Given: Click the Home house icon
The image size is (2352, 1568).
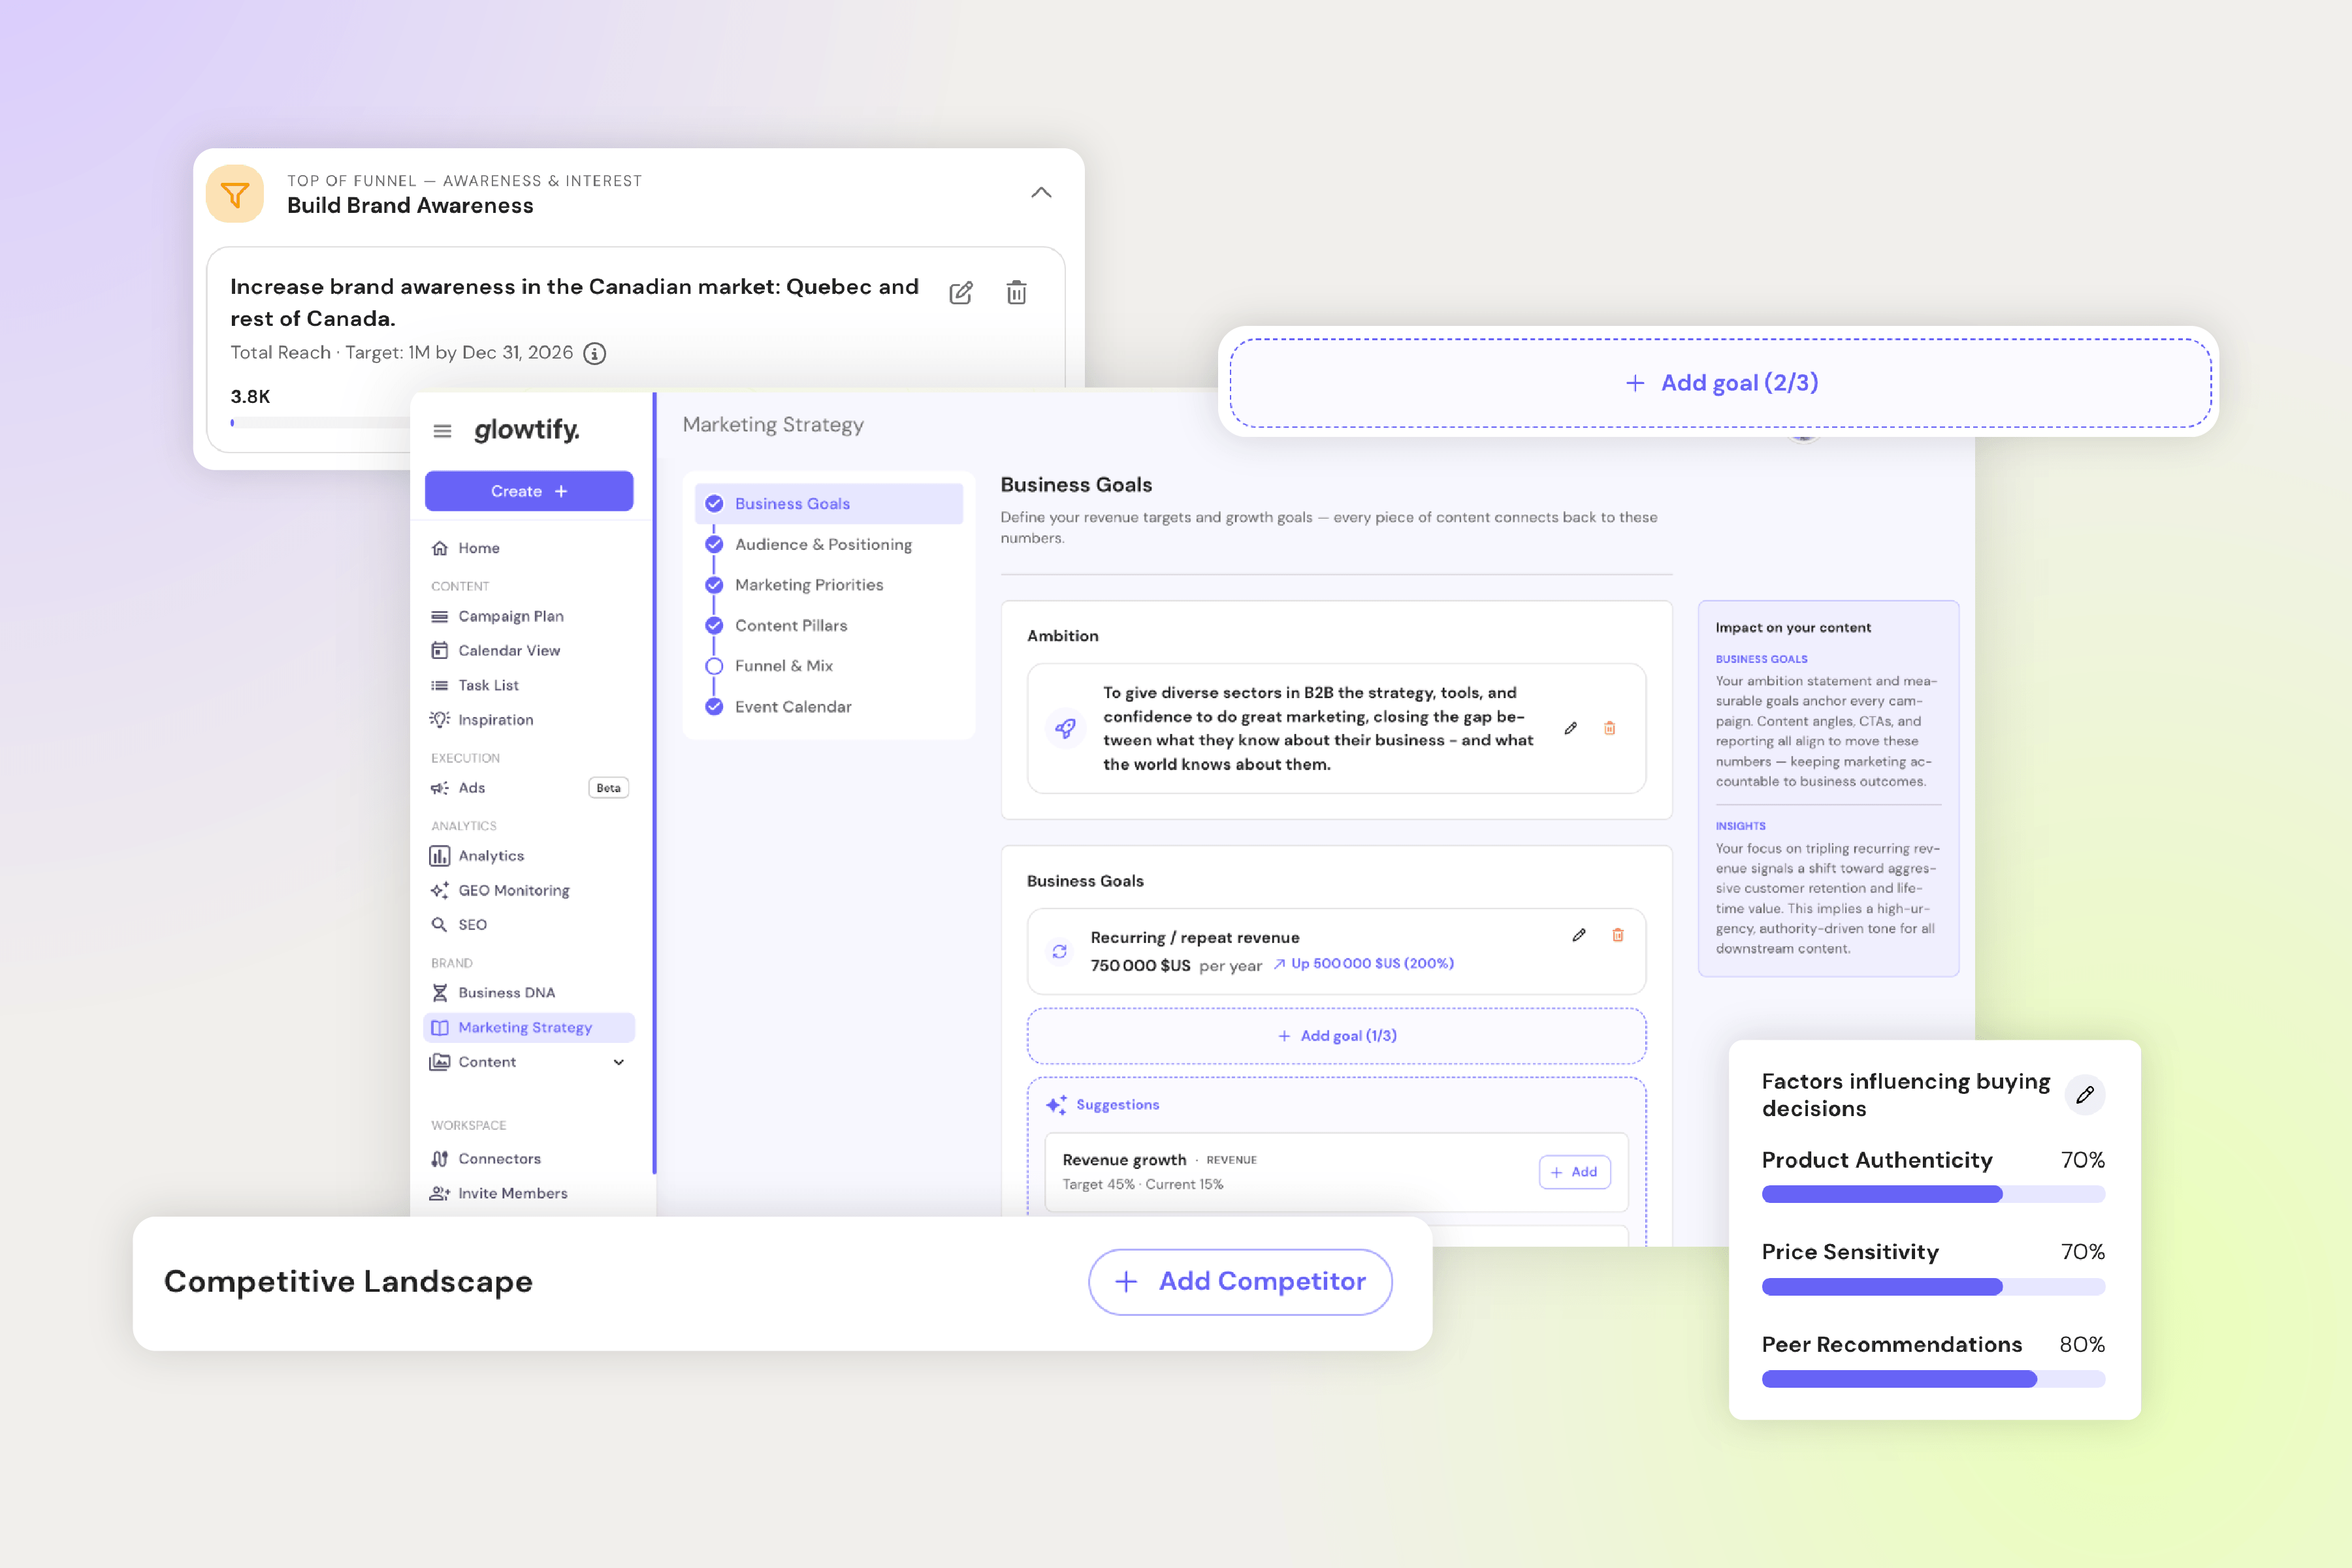Looking at the screenshot, I should [439, 548].
